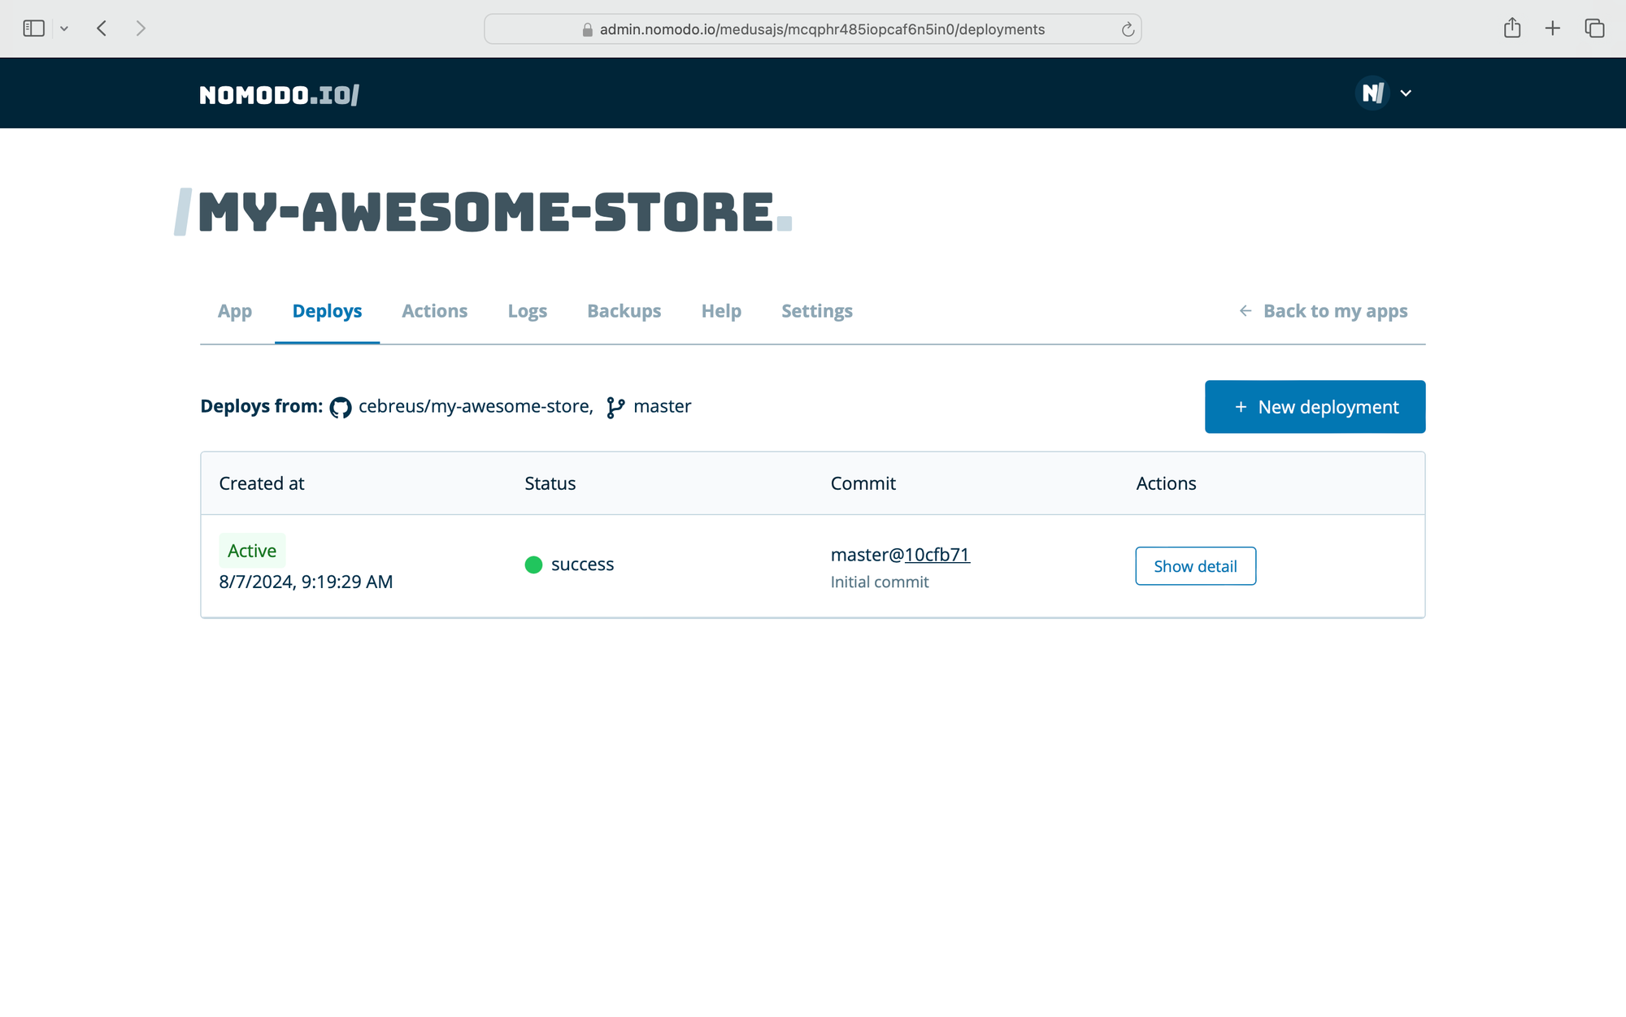Toggle the browser sidebar icon

(x=33, y=28)
